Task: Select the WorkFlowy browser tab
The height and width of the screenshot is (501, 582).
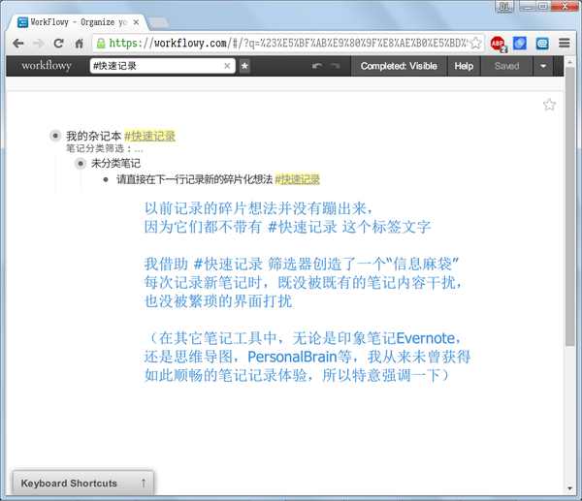Action: click(x=78, y=22)
